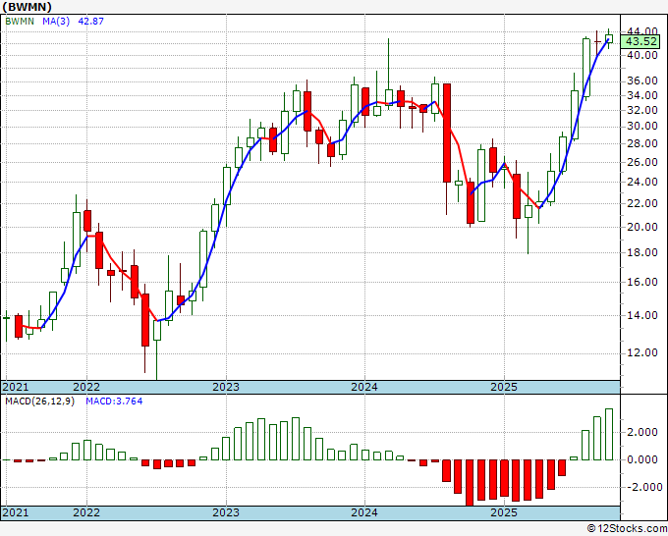
Task: Click the 28.00 price axis label
Action: pyautogui.click(x=641, y=143)
